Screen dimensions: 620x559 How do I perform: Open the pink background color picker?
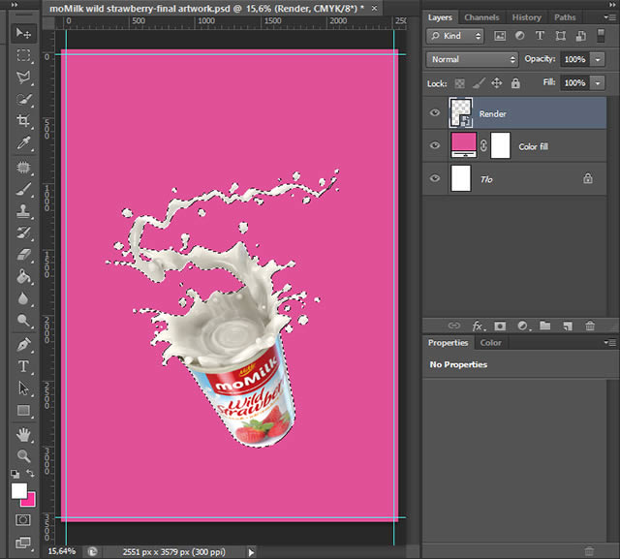coord(31,501)
